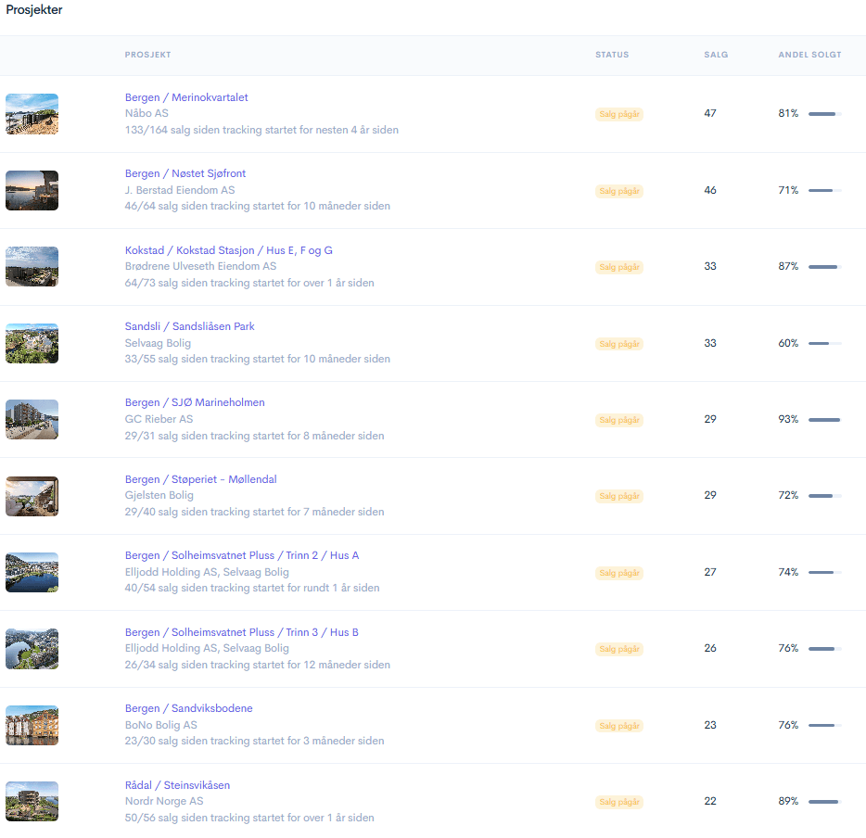Click the 87% value for Kokstad Stasjon
The height and width of the screenshot is (838, 866).
tap(789, 266)
